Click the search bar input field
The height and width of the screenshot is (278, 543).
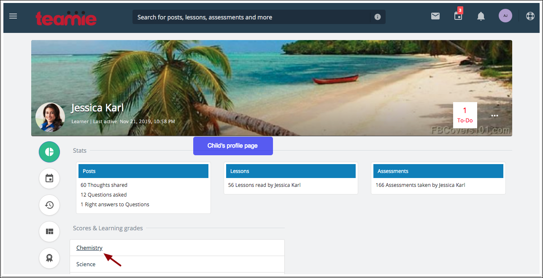pyautogui.click(x=251, y=17)
